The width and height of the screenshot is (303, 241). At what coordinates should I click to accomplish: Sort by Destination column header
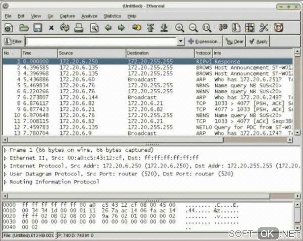tap(160, 53)
